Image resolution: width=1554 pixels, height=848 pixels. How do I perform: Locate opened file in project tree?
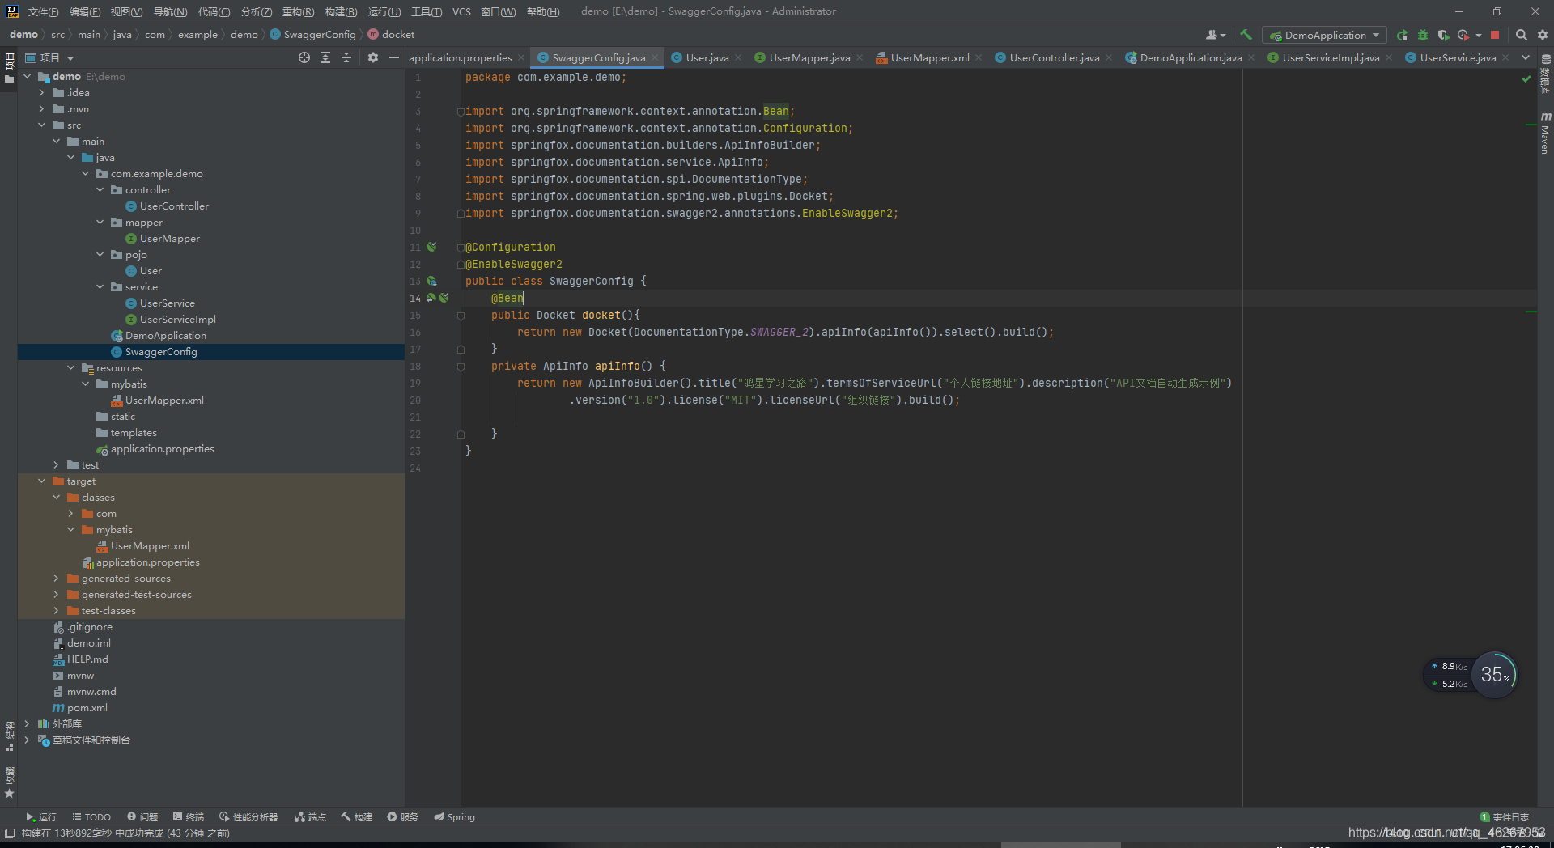click(304, 57)
